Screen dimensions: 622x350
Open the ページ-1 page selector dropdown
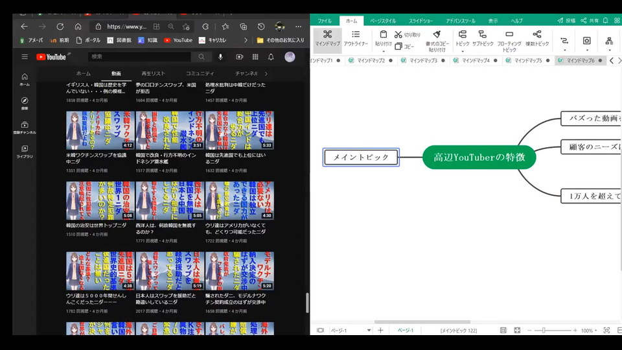(369, 330)
